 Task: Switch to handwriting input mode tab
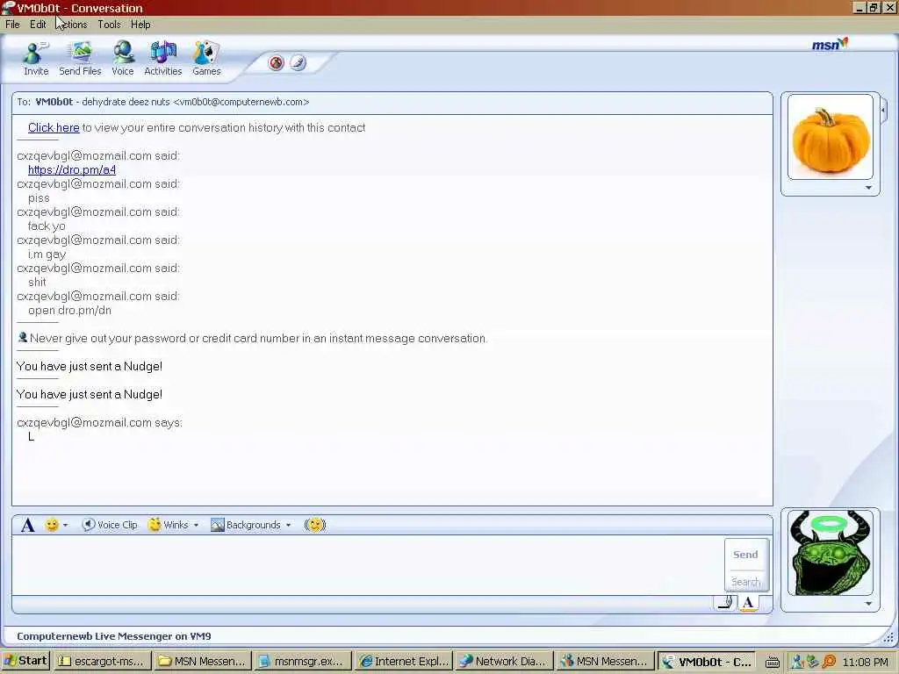pos(725,603)
